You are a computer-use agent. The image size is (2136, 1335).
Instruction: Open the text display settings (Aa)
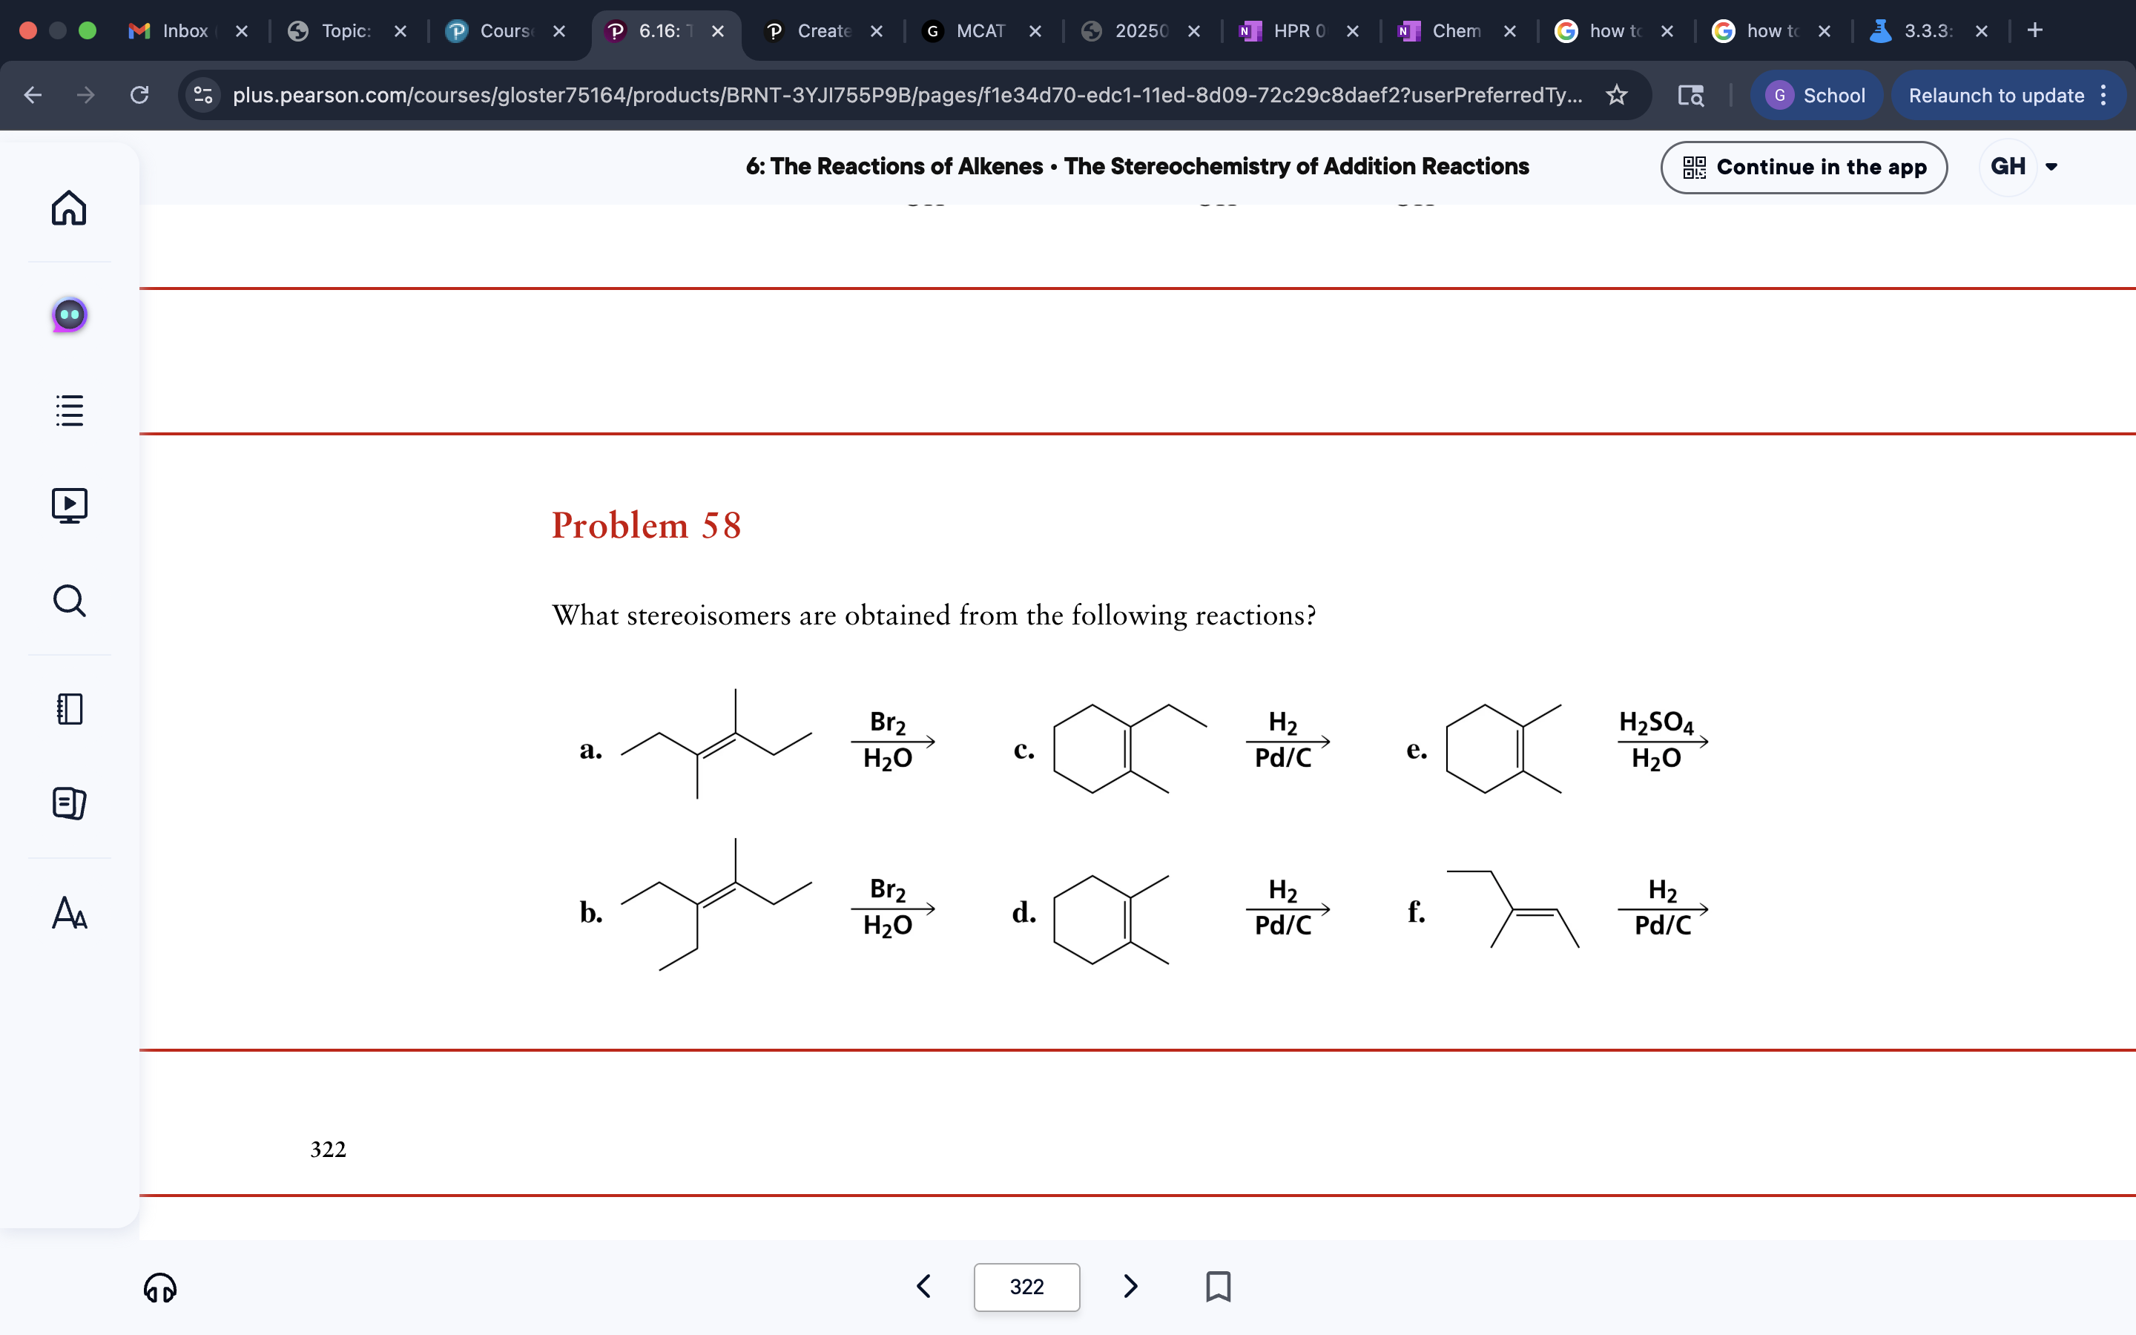click(68, 914)
